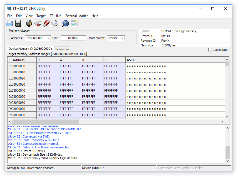This screenshot has width=238, height=177.
Task: Open the Target menu
Action: [x=41, y=16]
